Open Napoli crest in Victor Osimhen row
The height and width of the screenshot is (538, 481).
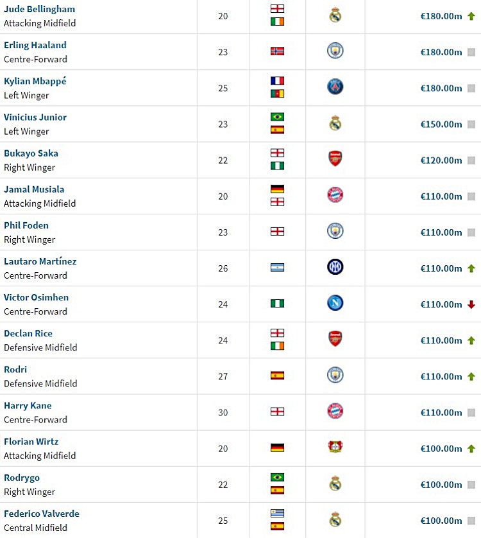point(335,303)
